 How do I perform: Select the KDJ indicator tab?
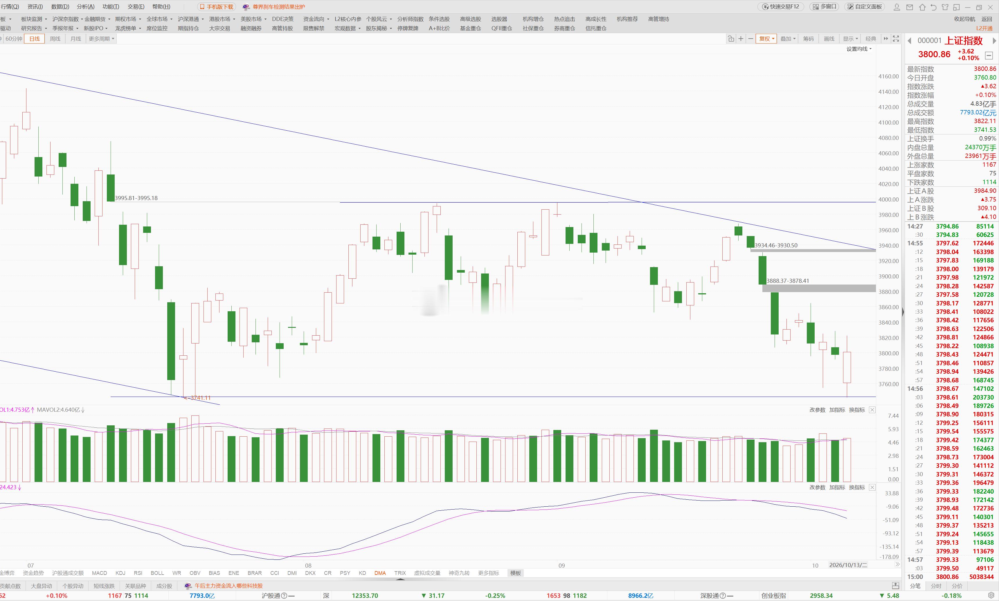pyautogui.click(x=120, y=573)
